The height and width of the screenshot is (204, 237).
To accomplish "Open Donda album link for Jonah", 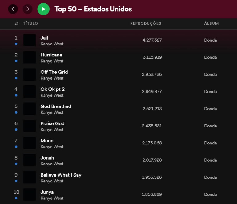I will 210,160.
